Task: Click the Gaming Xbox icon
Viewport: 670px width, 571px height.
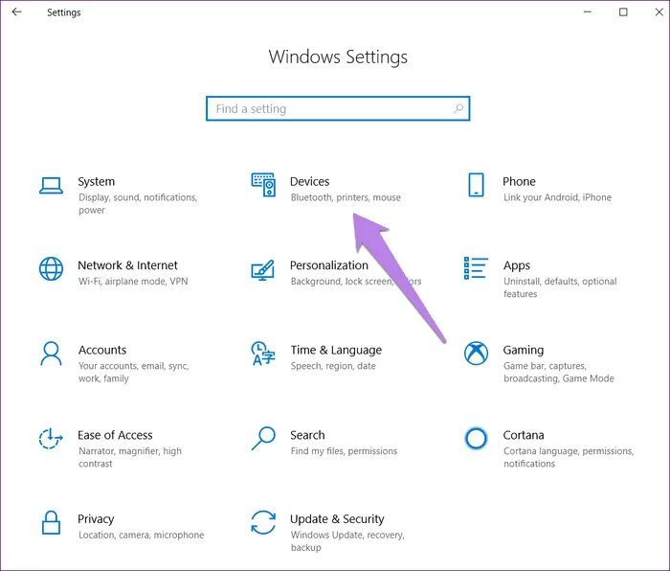Action: pos(476,354)
